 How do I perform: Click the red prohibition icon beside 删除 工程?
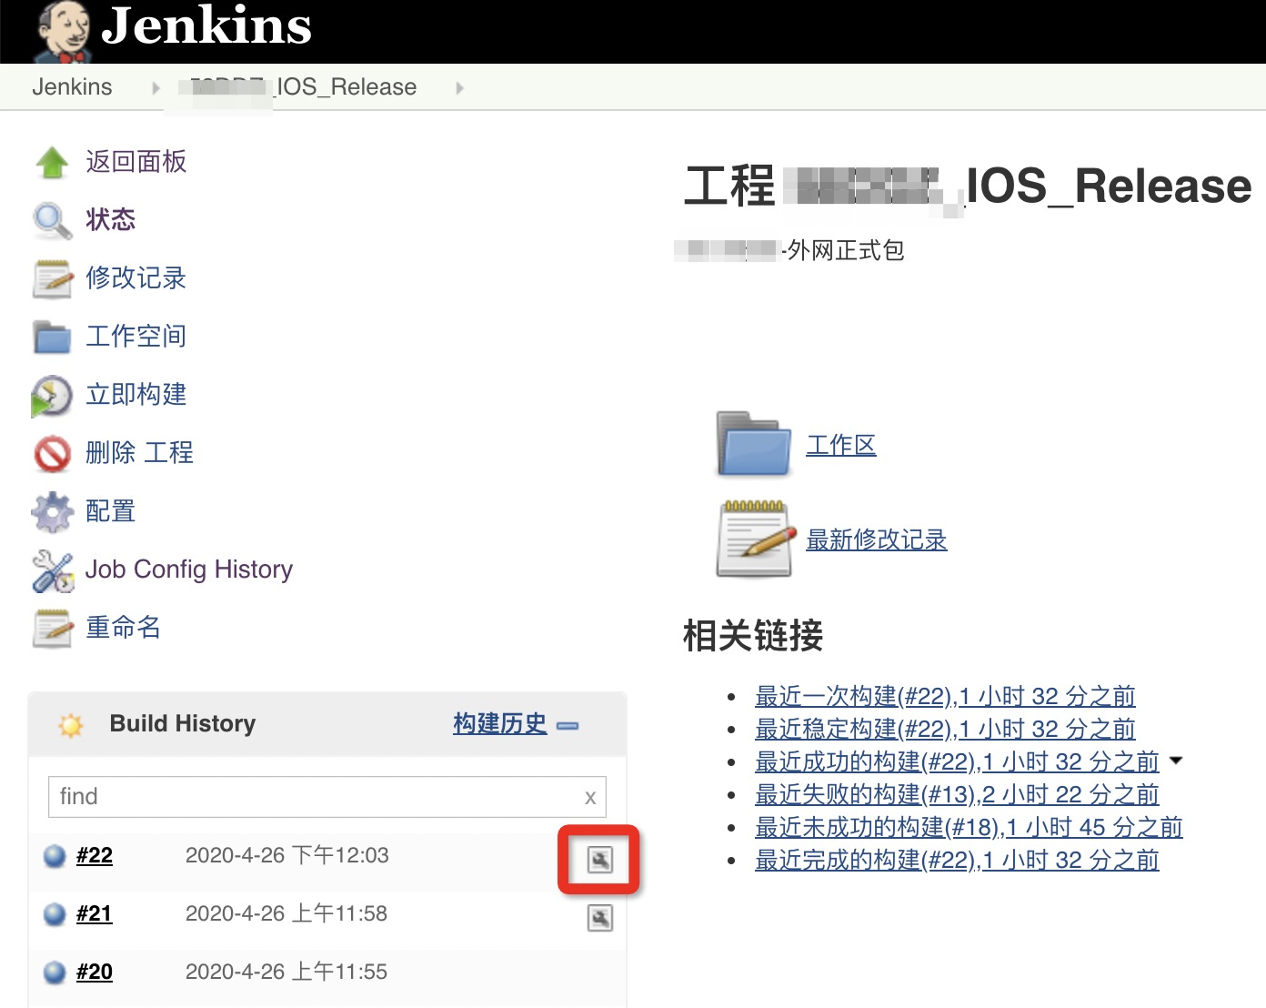click(52, 454)
